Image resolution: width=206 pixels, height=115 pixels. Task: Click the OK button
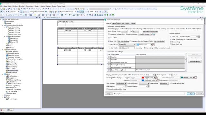coord(191,94)
